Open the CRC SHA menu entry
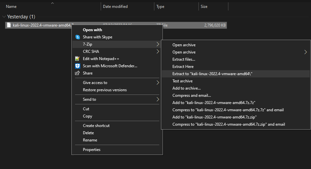This screenshot has width=311, height=169. [x=117, y=52]
